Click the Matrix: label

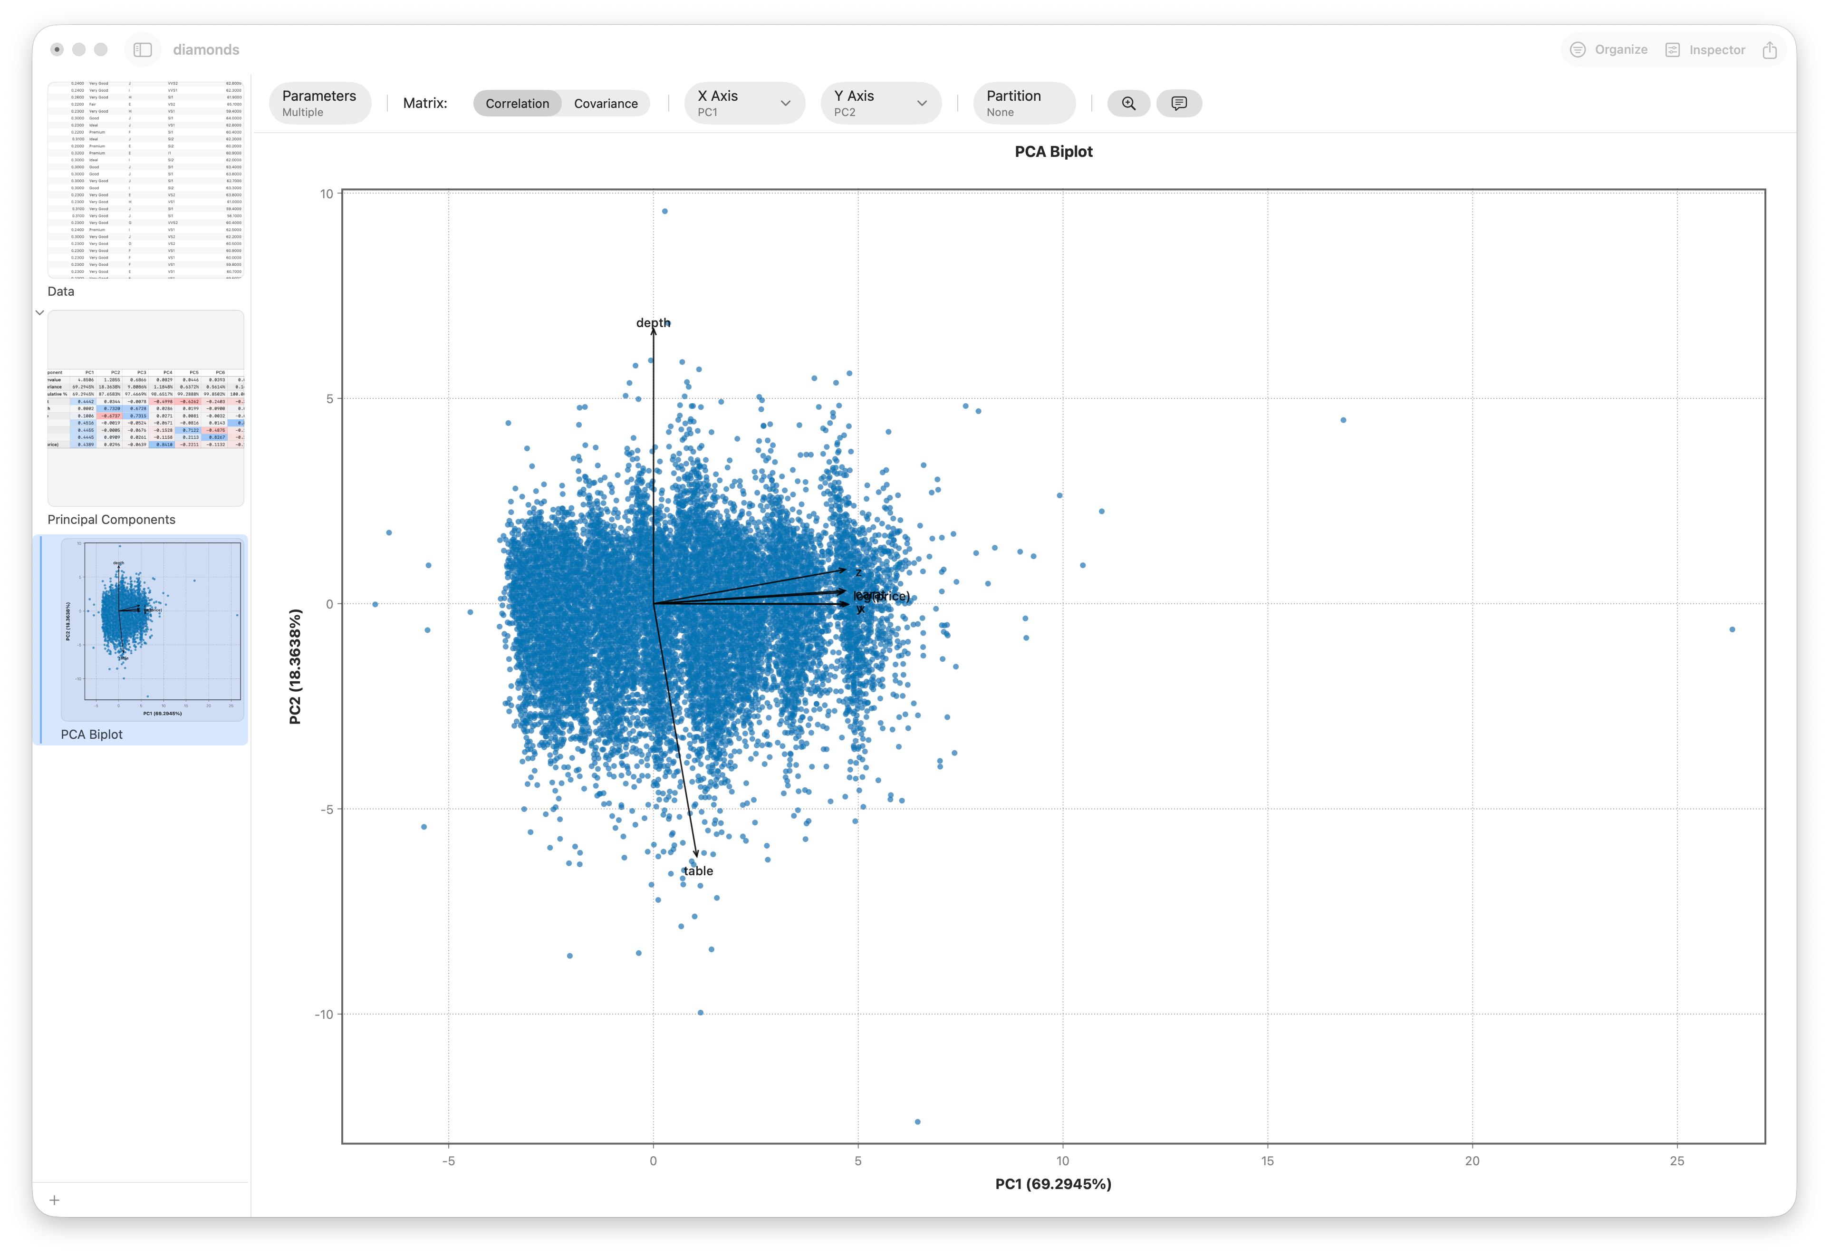click(x=425, y=103)
